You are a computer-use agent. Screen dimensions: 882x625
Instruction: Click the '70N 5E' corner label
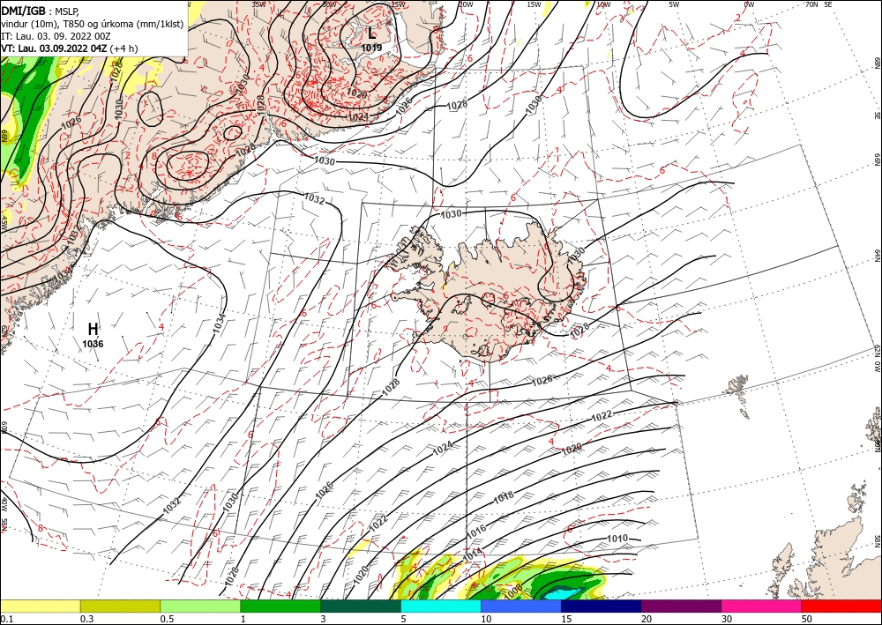point(818,4)
